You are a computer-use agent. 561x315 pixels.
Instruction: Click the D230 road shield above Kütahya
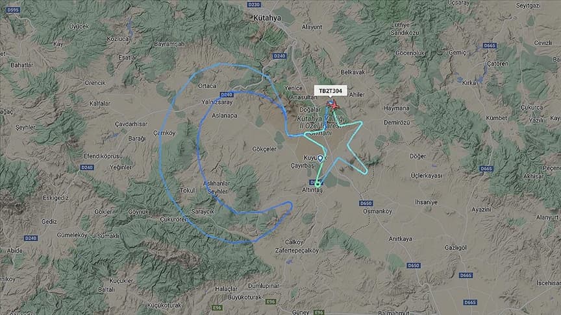[x=254, y=5]
